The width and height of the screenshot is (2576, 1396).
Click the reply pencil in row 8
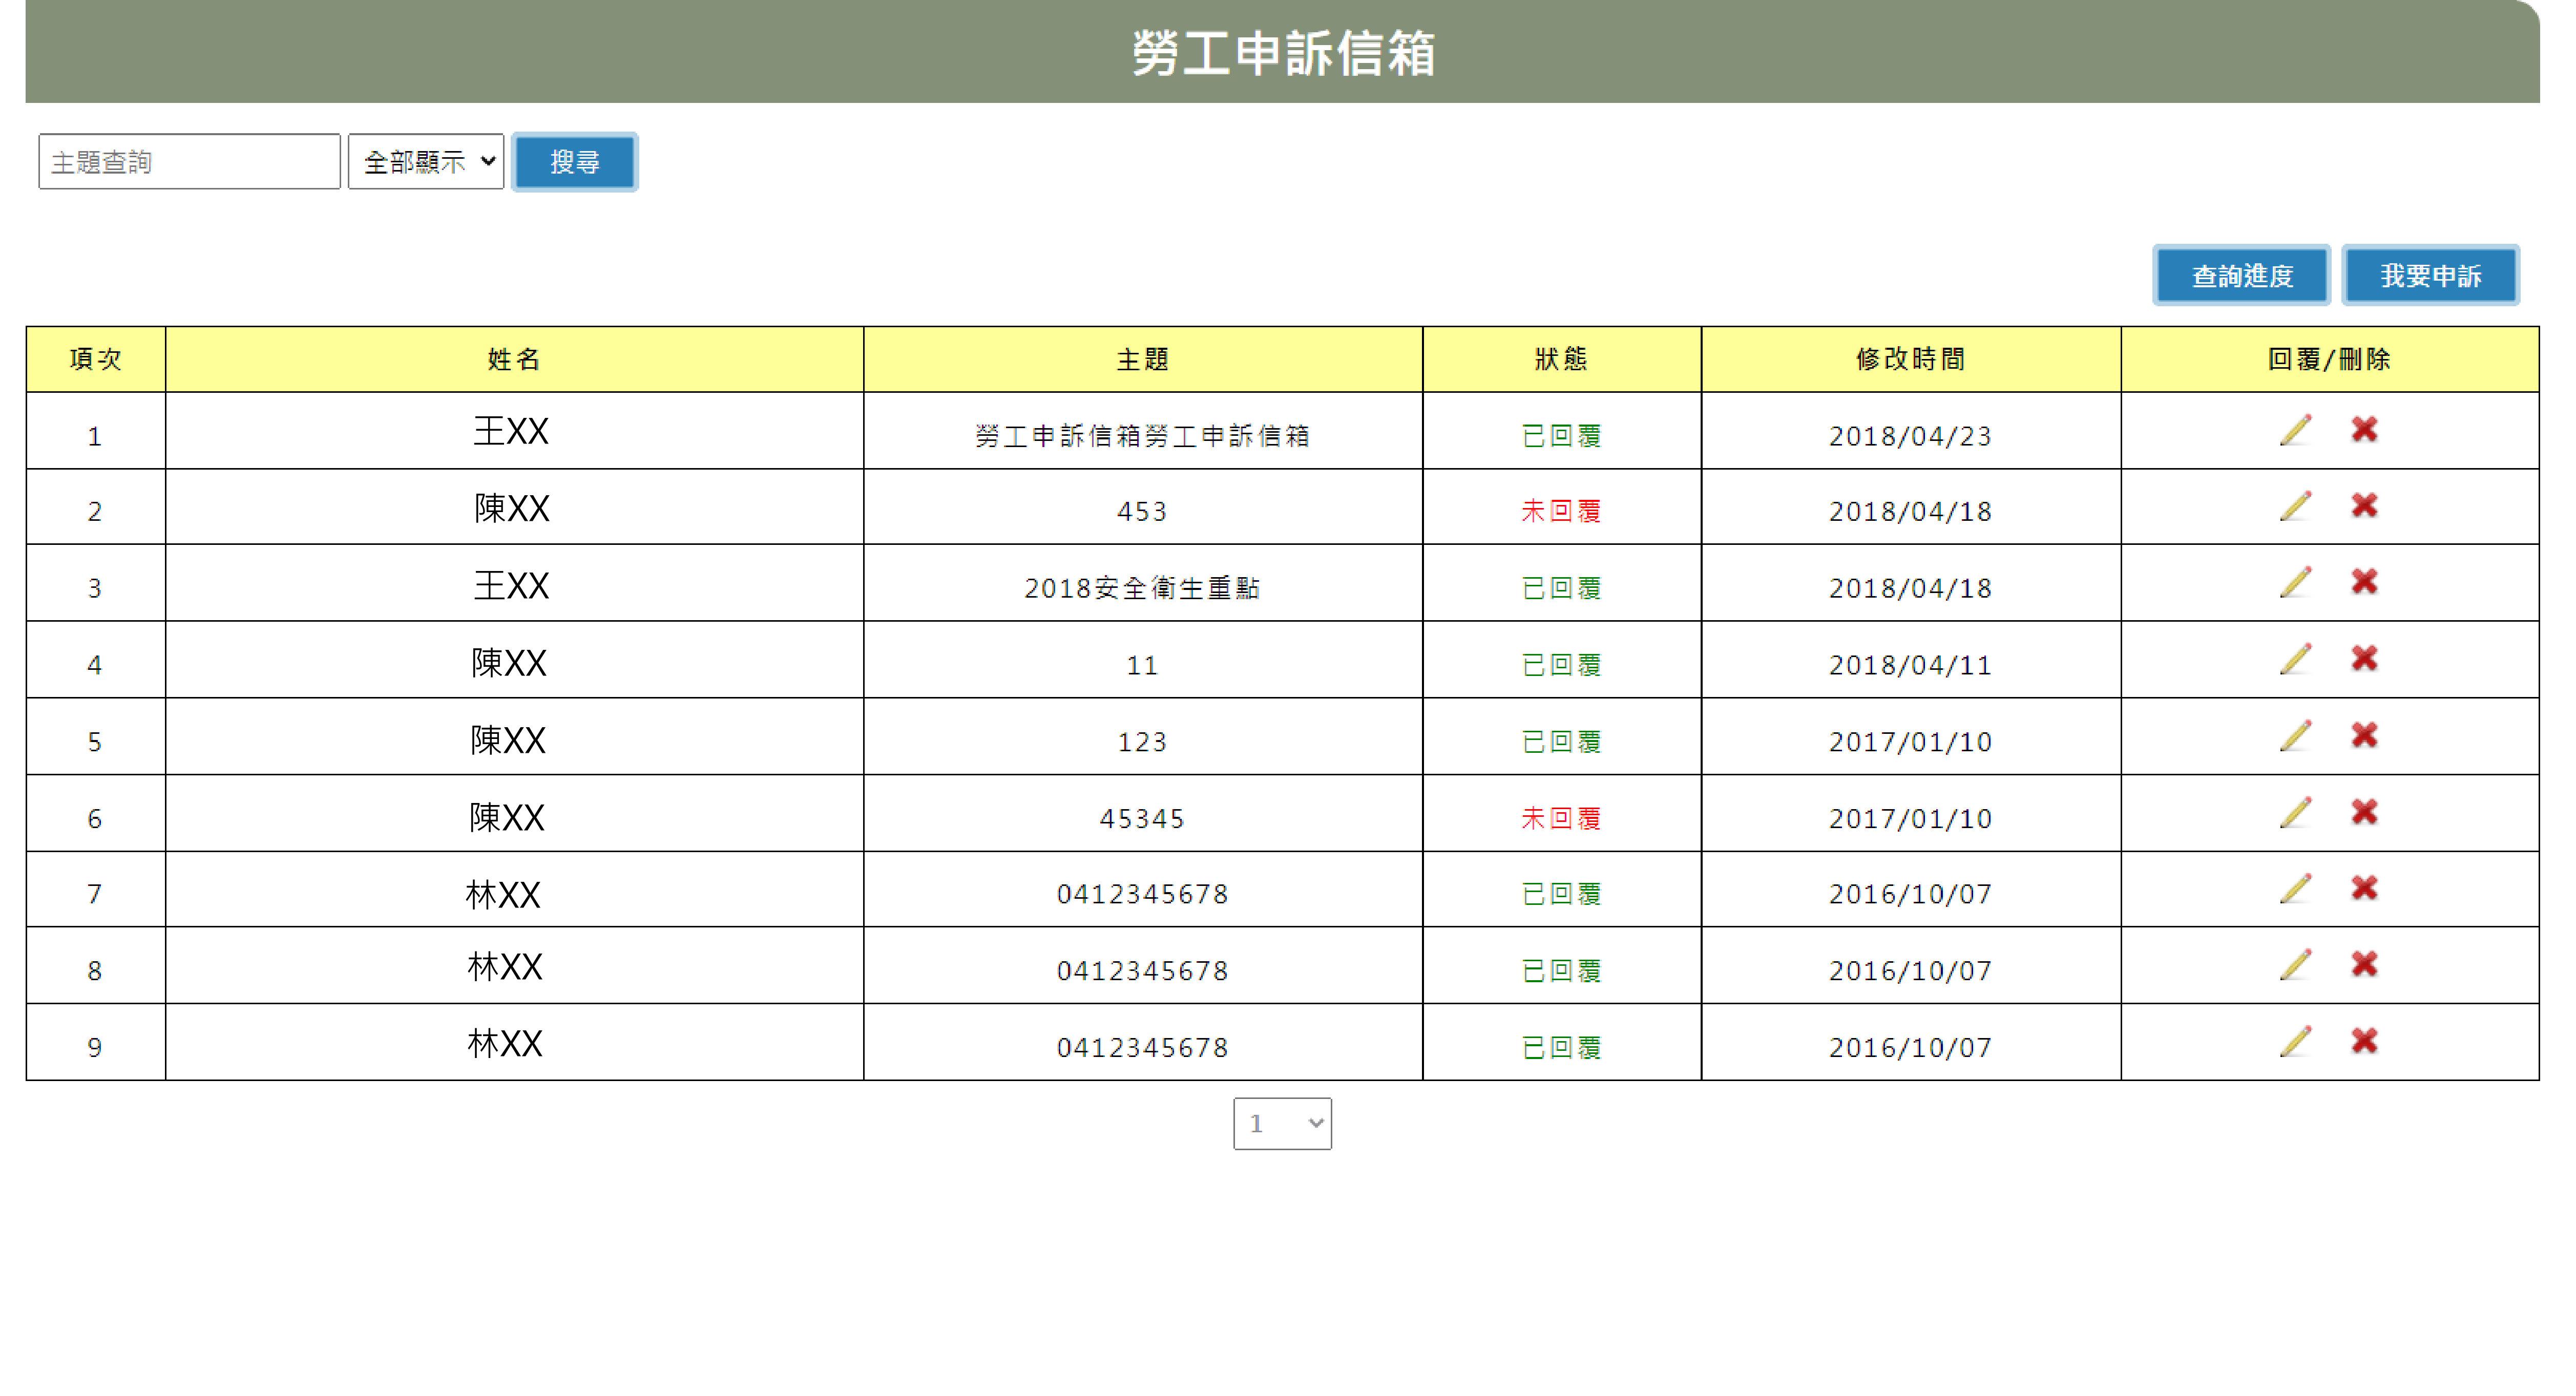click(x=2295, y=965)
